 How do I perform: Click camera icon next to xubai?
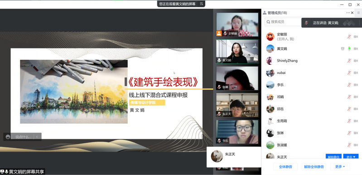point(356,73)
